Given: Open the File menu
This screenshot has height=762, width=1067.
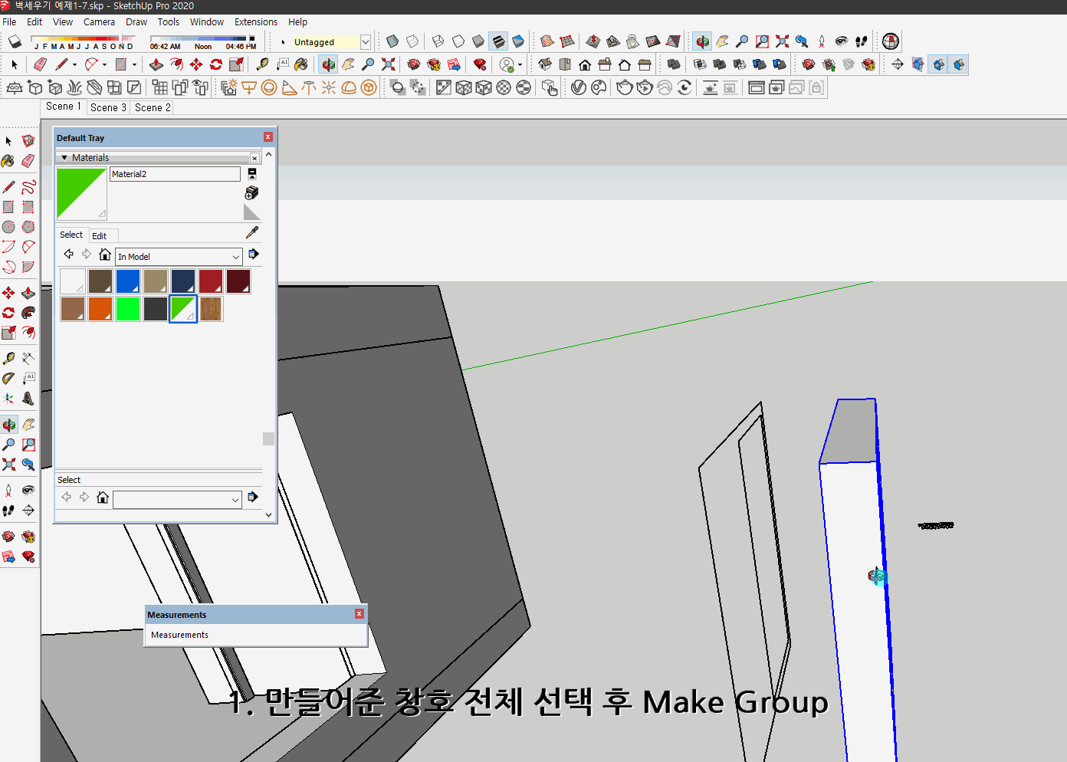Looking at the screenshot, I should (x=9, y=22).
